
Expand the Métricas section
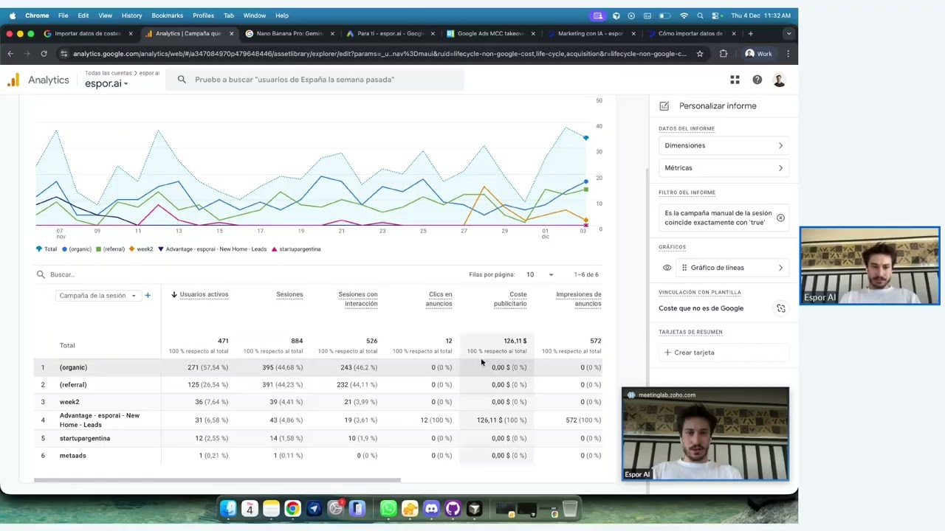click(x=724, y=168)
